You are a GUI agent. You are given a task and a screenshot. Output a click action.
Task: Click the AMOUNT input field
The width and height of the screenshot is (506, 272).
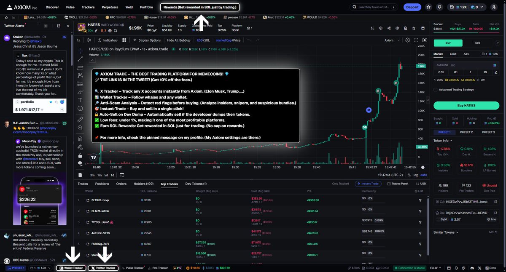466,65
